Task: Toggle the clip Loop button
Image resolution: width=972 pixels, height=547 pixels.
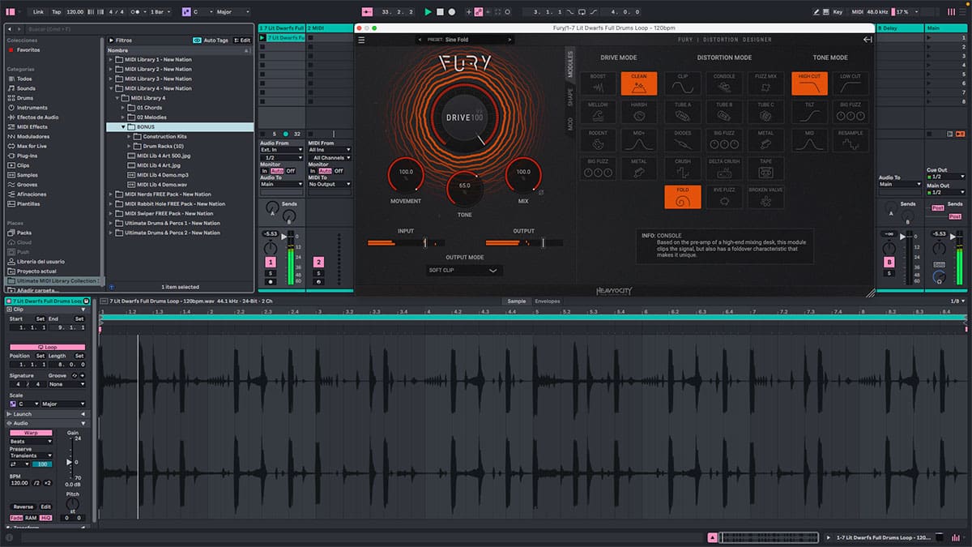Action: click(x=47, y=347)
